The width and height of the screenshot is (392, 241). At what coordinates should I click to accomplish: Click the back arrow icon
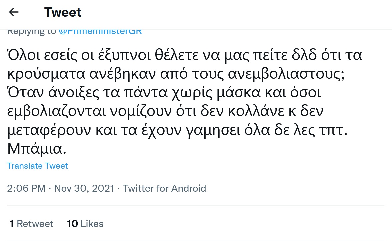(14, 12)
